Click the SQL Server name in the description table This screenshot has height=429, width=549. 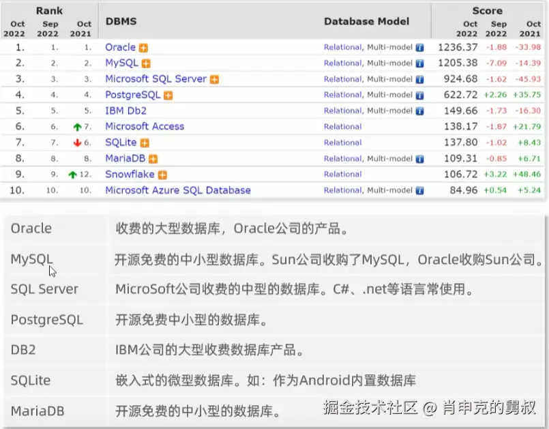[x=44, y=289]
